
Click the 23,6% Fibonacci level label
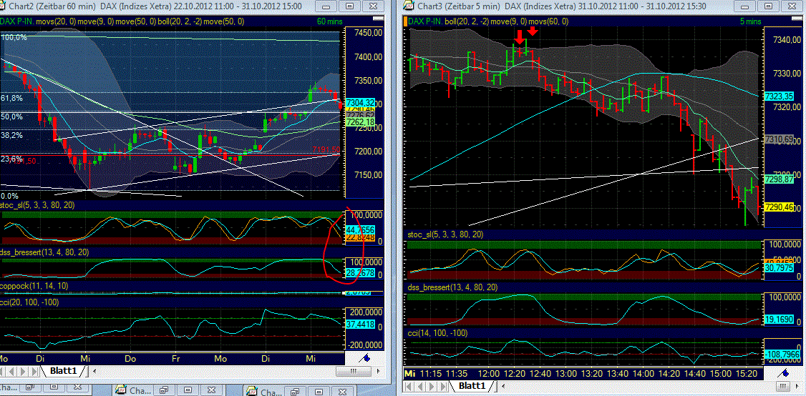click(x=11, y=159)
